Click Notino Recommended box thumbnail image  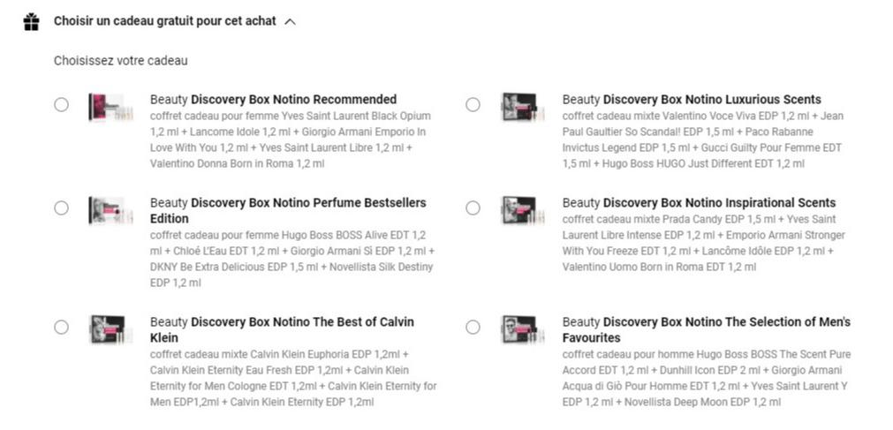tap(105, 107)
